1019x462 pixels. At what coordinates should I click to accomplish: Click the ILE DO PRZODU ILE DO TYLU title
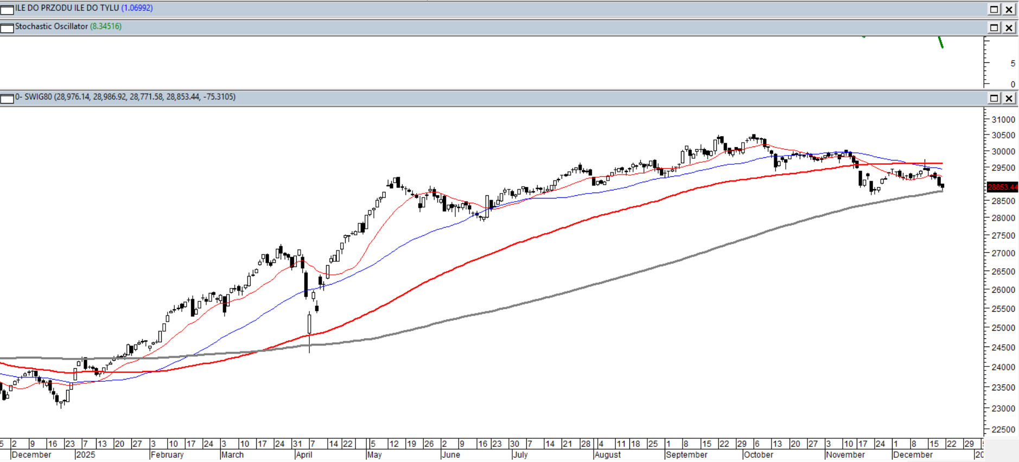click(67, 8)
